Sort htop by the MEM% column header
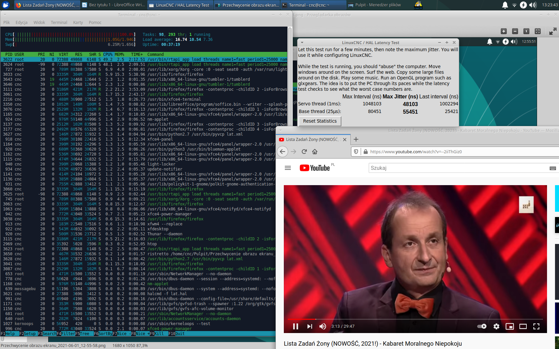559x349 pixels. pyautogui.click(x=119, y=55)
